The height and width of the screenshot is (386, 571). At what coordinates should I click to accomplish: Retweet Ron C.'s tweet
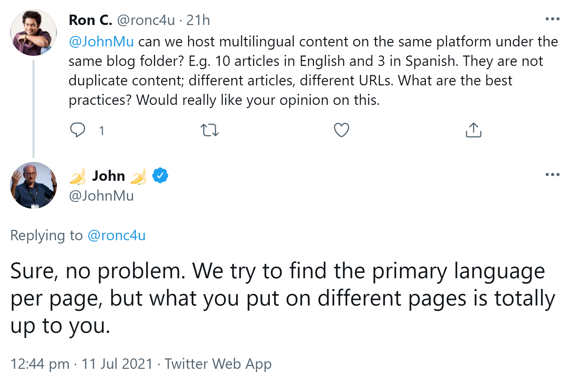(x=210, y=130)
